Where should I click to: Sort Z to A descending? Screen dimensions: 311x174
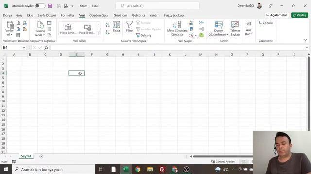[x=108, y=32]
